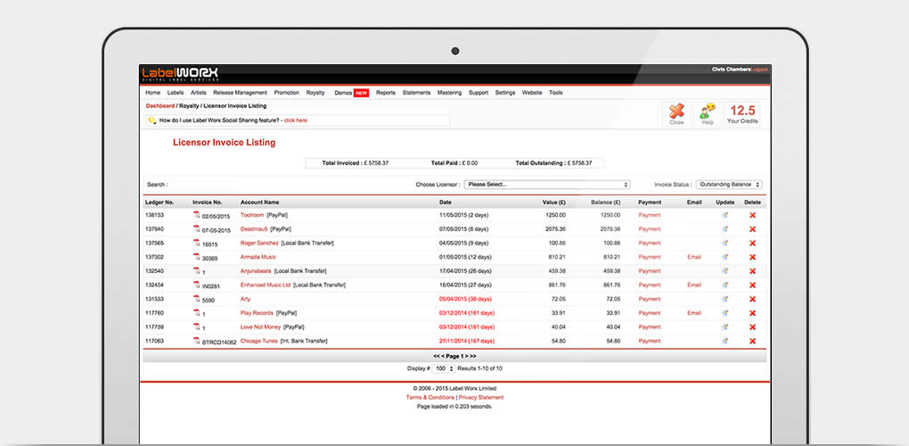The height and width of the screenshot is (446, 909).
Task: Click the overdue date 05/04/2015 (38 days)
Action: tap(465, 300)
